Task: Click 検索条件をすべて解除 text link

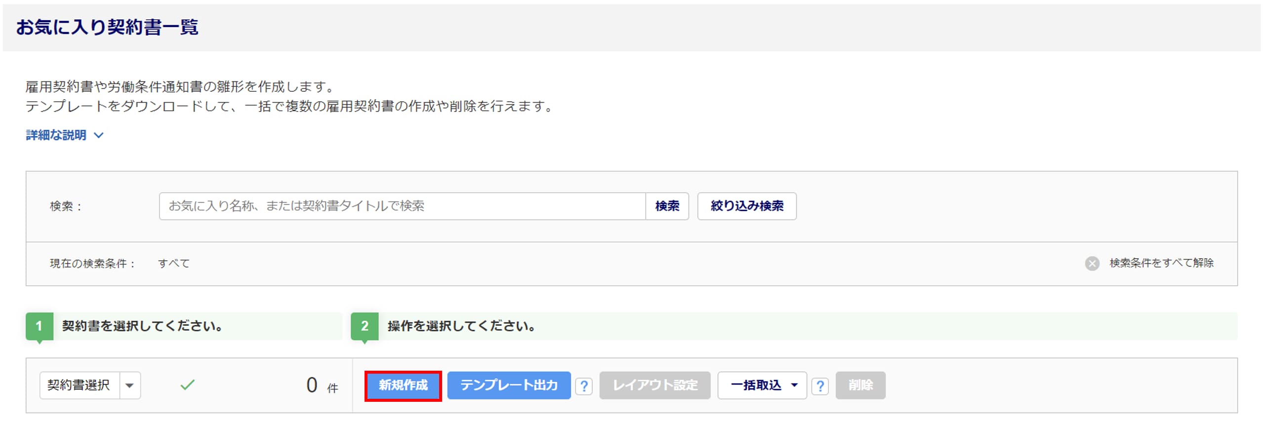Action: point(1161,263)
